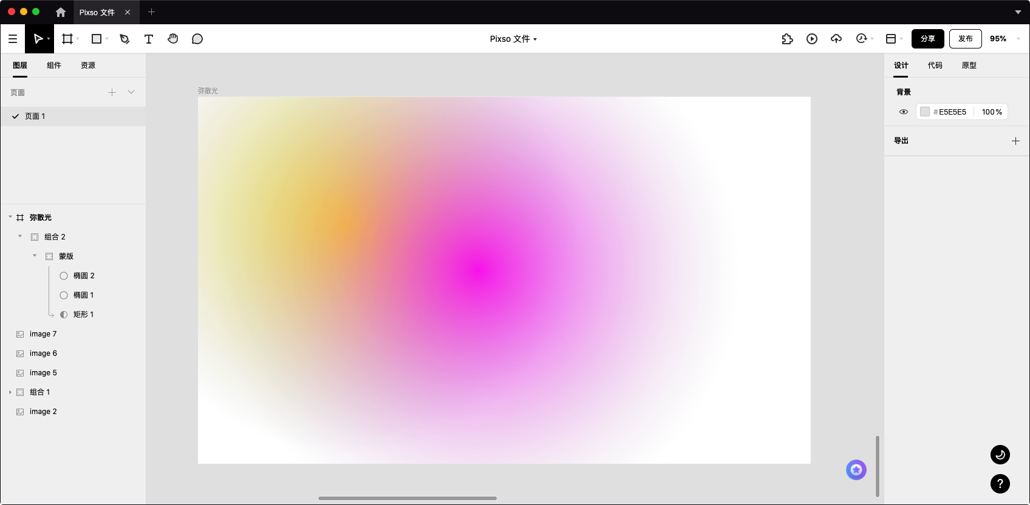Viewport: 1030px width, 505px height.
Task: Collapse the 组合 2 group
Action: [20, 236]
